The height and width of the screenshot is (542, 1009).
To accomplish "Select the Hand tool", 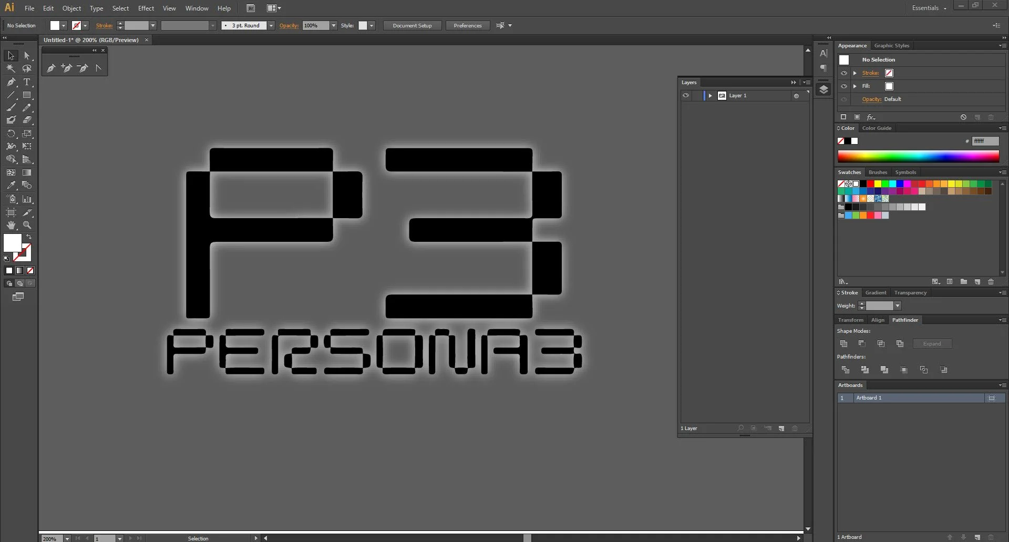I will 11,225.
